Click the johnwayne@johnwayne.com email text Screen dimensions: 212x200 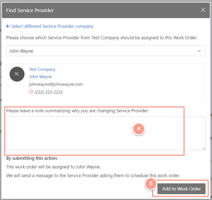[x=56, y=84]
